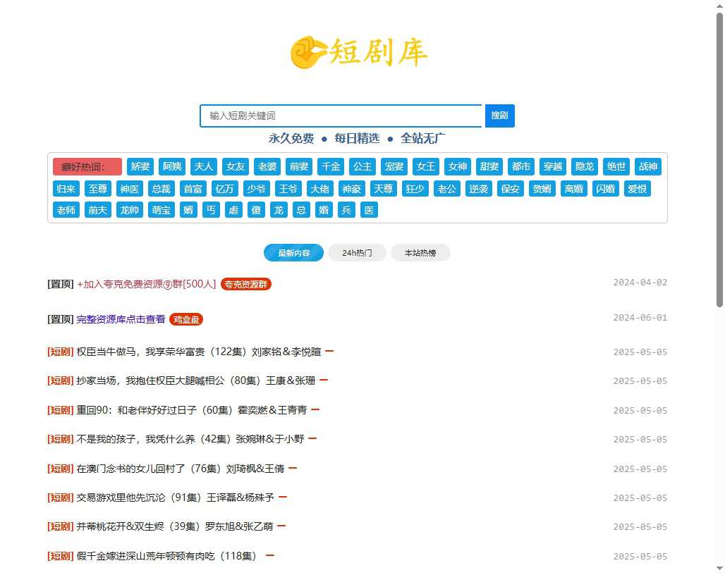The image size is (725, 575).
Task: Click the 夸克资源群 red badge
Action: pos(245,285)
